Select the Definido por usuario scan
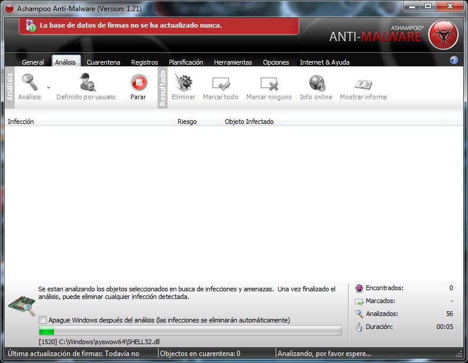 [x=86, y=86]
